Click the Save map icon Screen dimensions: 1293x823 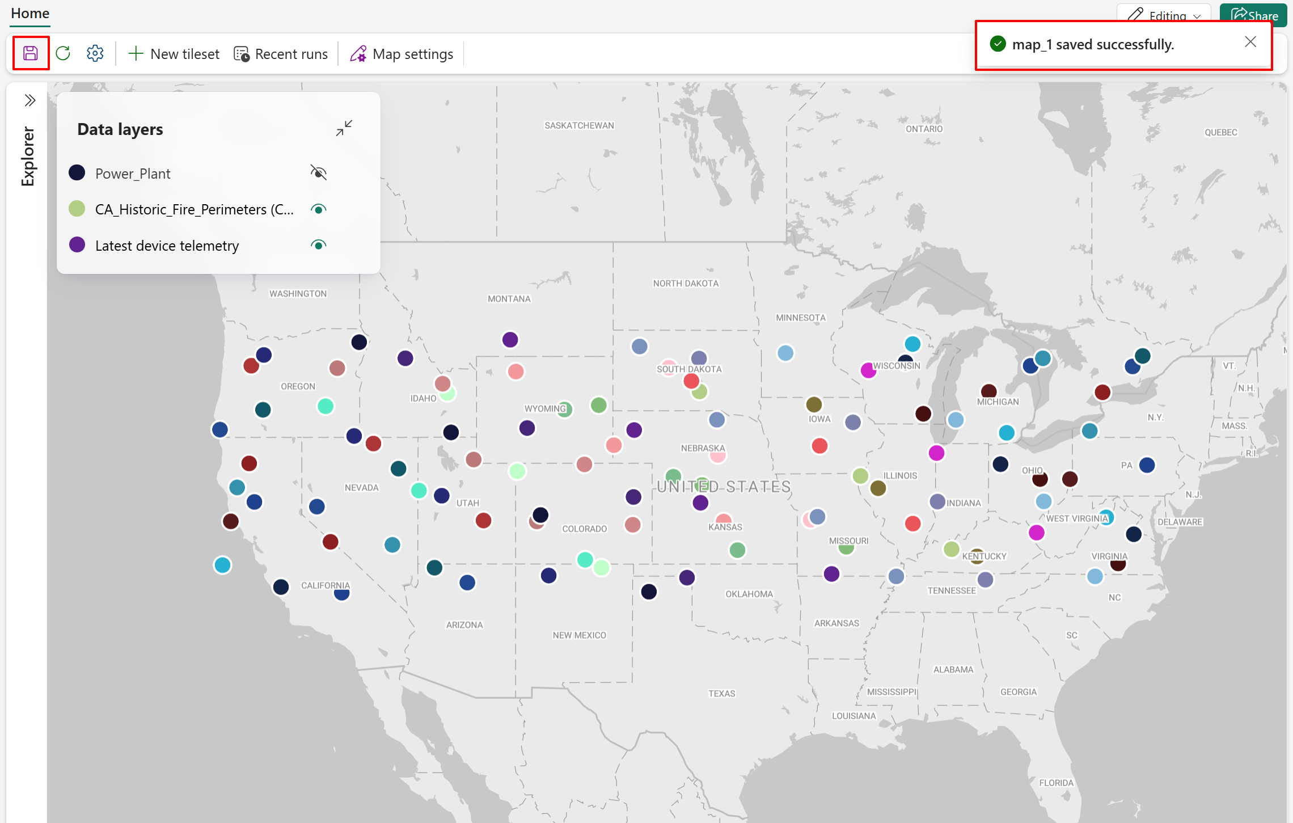click(x=31, y=53)
